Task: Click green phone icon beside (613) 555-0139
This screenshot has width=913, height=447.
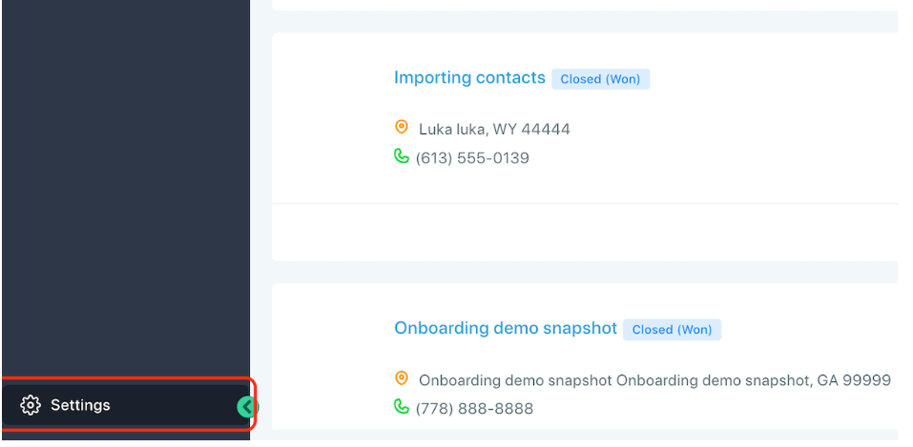Action: (x=402, y=156)
